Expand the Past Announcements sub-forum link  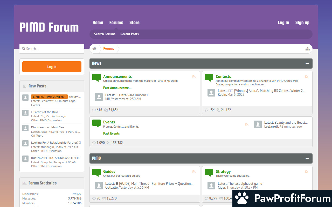tap(117, 88)
